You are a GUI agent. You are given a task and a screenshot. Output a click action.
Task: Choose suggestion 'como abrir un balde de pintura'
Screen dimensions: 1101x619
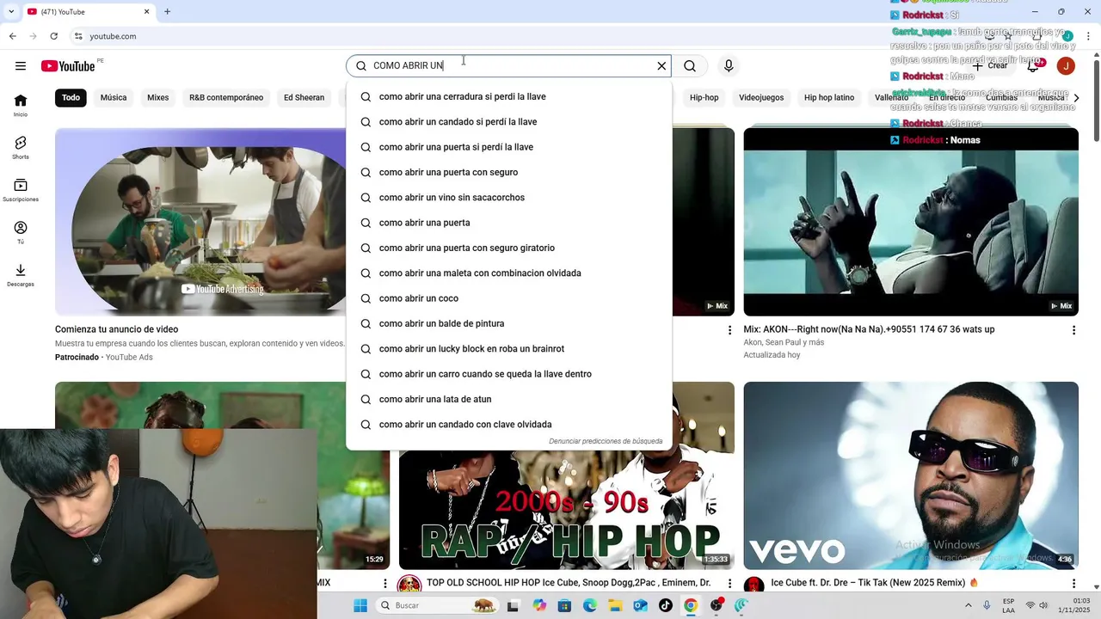(x=509, y=324)
